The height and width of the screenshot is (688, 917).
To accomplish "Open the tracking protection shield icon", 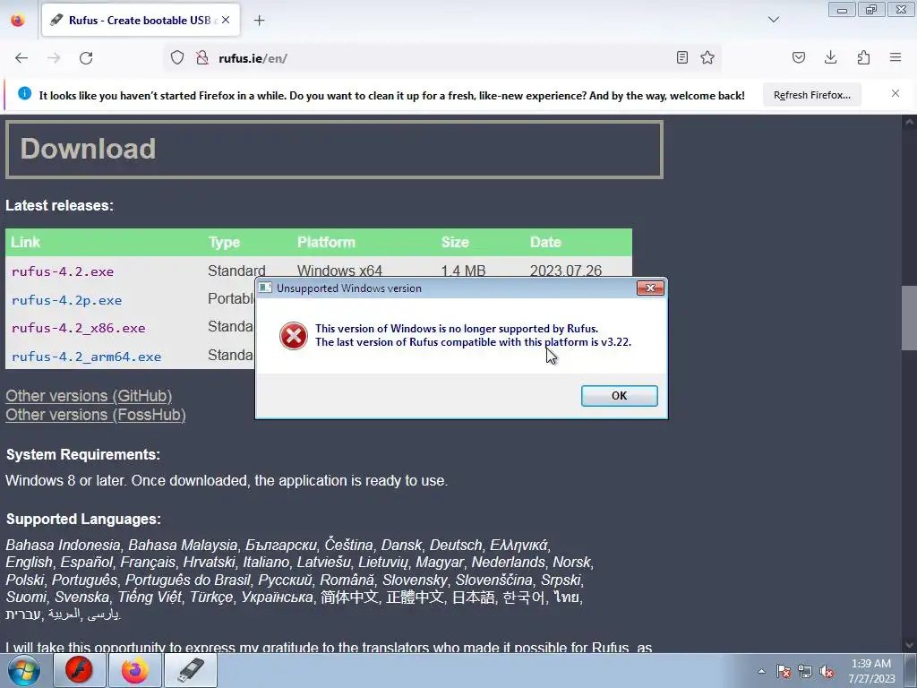I will coord(177,57).
